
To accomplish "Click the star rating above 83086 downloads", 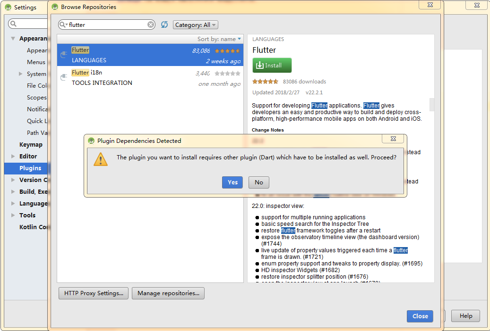I will [265, 82].
